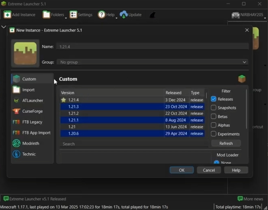Click the Custom cube icon in sidebar

pos(17,79)
